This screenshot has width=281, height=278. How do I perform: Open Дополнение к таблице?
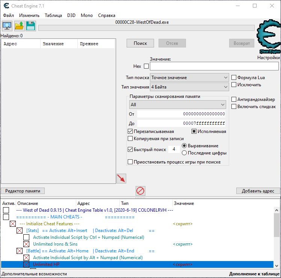coord(254,274)
